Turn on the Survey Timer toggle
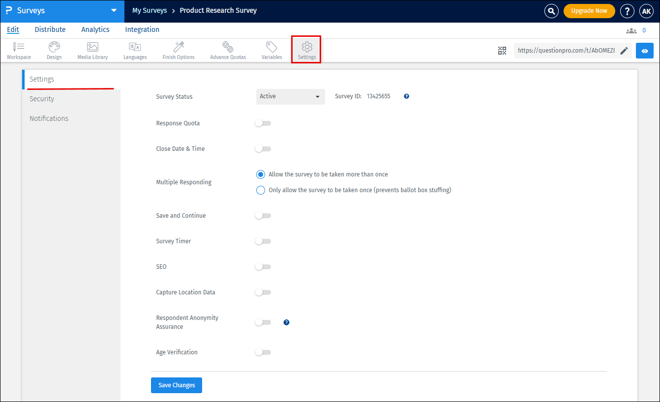Screen dimensions: 660x402 (x=263, y=241)
